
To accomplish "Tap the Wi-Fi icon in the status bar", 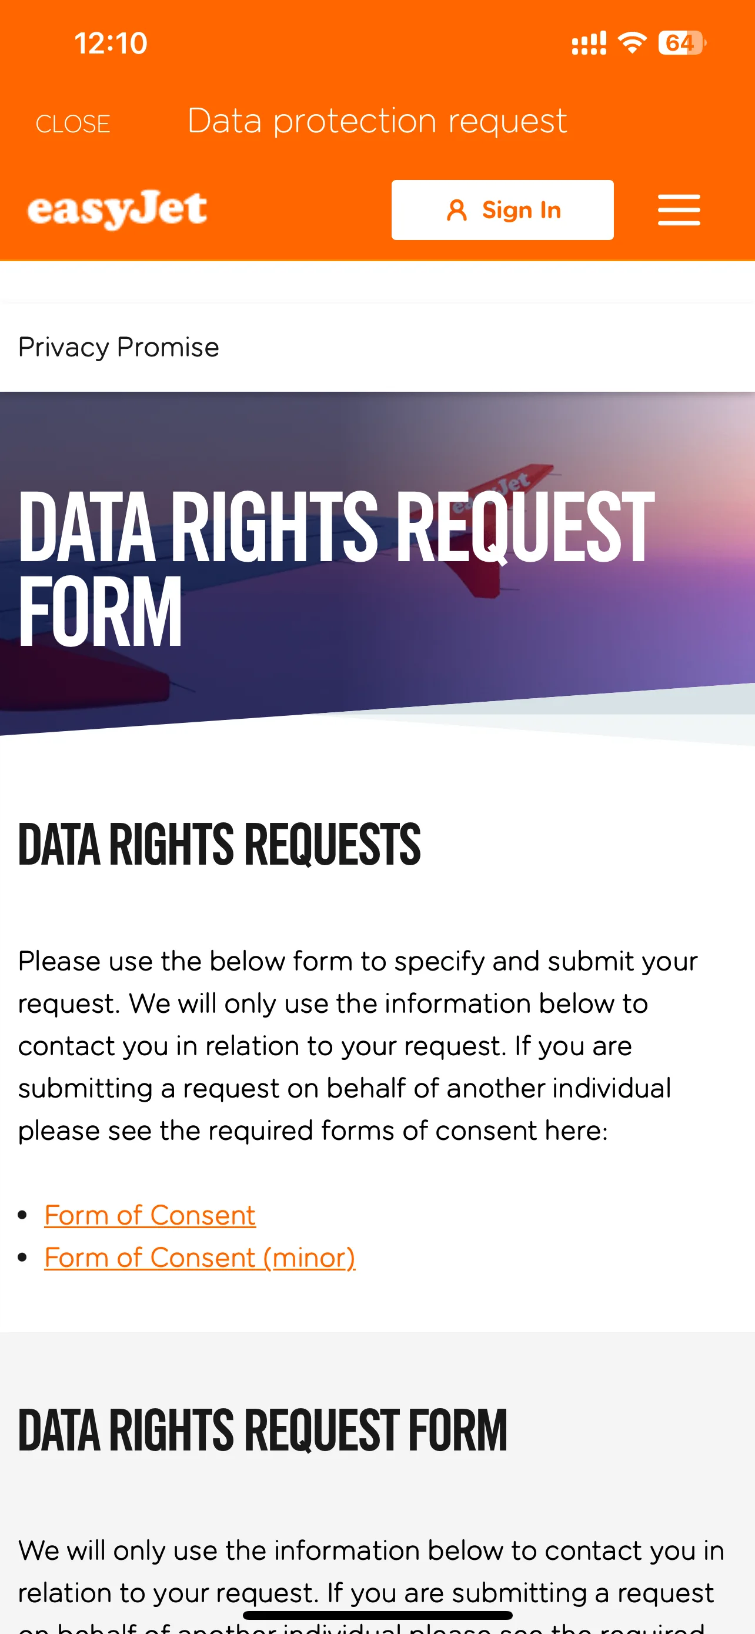I will tap(632, 43).
